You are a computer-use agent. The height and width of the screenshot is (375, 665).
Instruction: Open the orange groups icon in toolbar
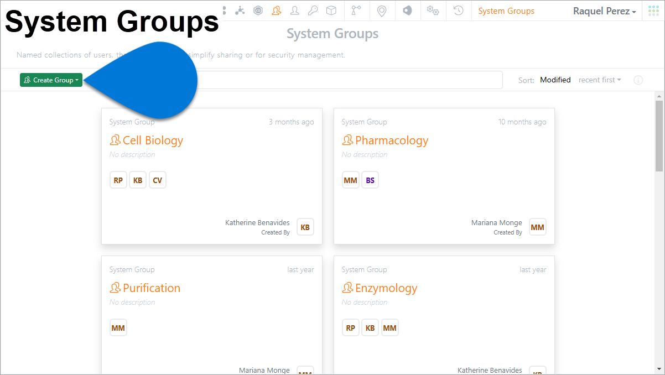pos(276,11)
